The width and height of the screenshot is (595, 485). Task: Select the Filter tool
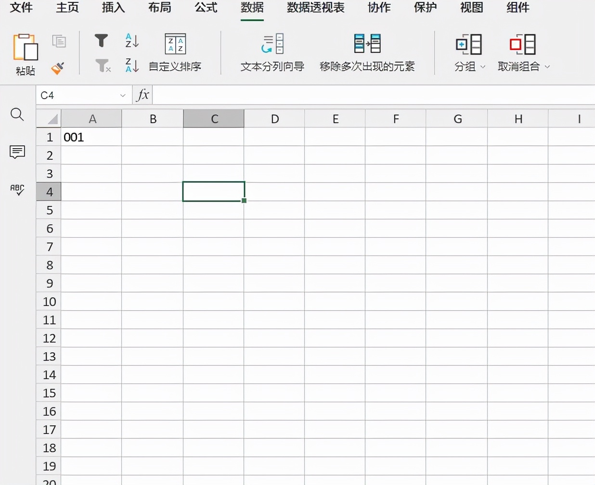[101, 41]
